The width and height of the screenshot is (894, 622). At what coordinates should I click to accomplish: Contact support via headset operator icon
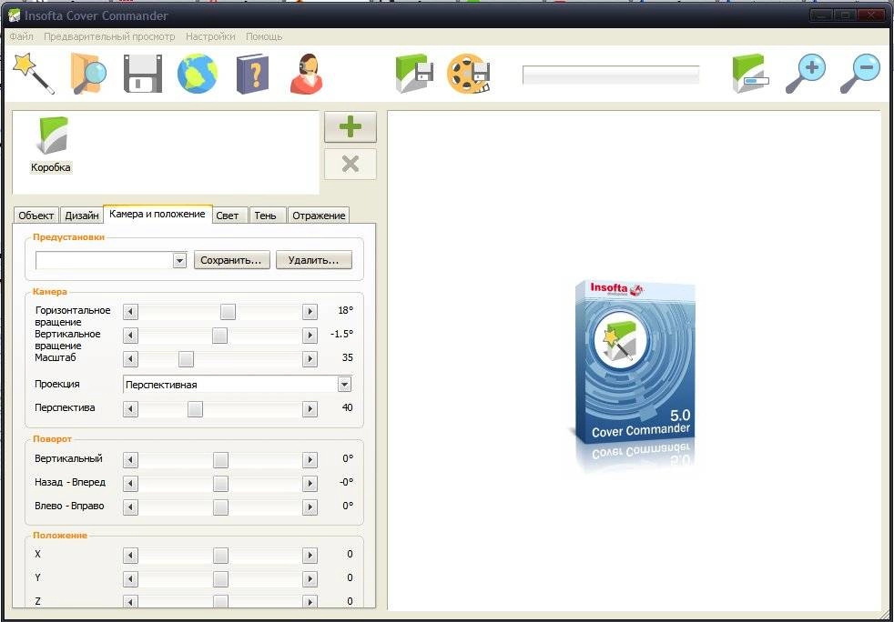[307, 74]
